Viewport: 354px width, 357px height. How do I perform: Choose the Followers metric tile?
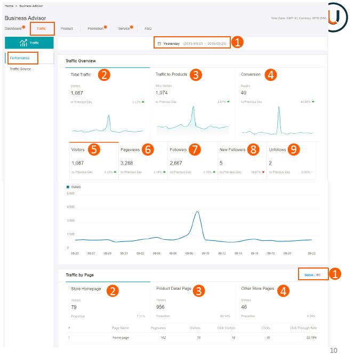pos(192,161)
